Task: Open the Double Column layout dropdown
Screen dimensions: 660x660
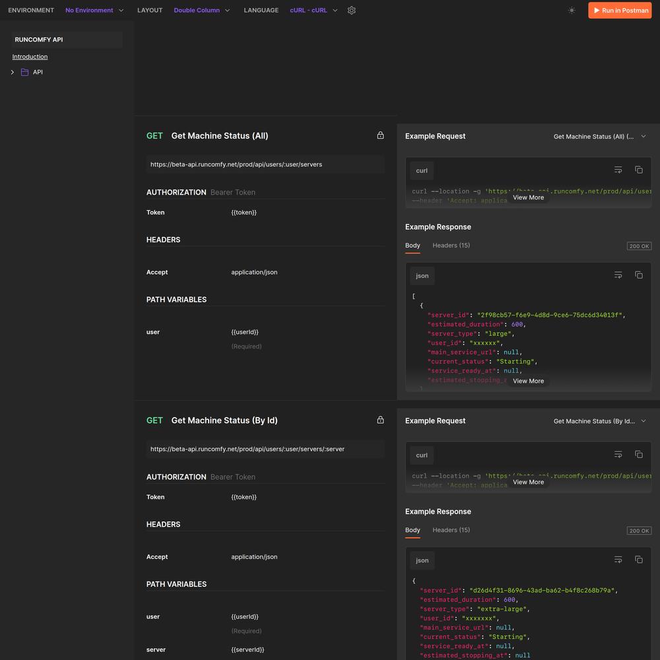Action: pos(201,10)
